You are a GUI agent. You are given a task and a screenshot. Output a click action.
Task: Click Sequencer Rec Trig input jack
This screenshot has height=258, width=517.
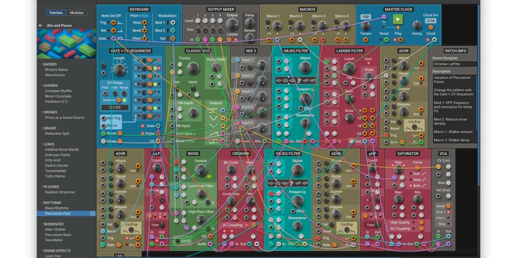click(104, 118)
